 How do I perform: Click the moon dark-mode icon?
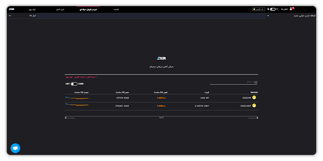268,9
